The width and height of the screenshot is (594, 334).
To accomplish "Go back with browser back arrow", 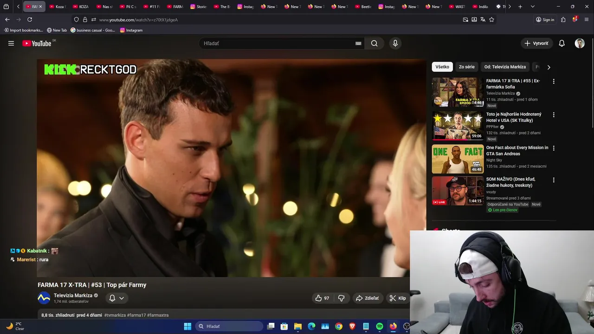I will [x=7, y=19].
